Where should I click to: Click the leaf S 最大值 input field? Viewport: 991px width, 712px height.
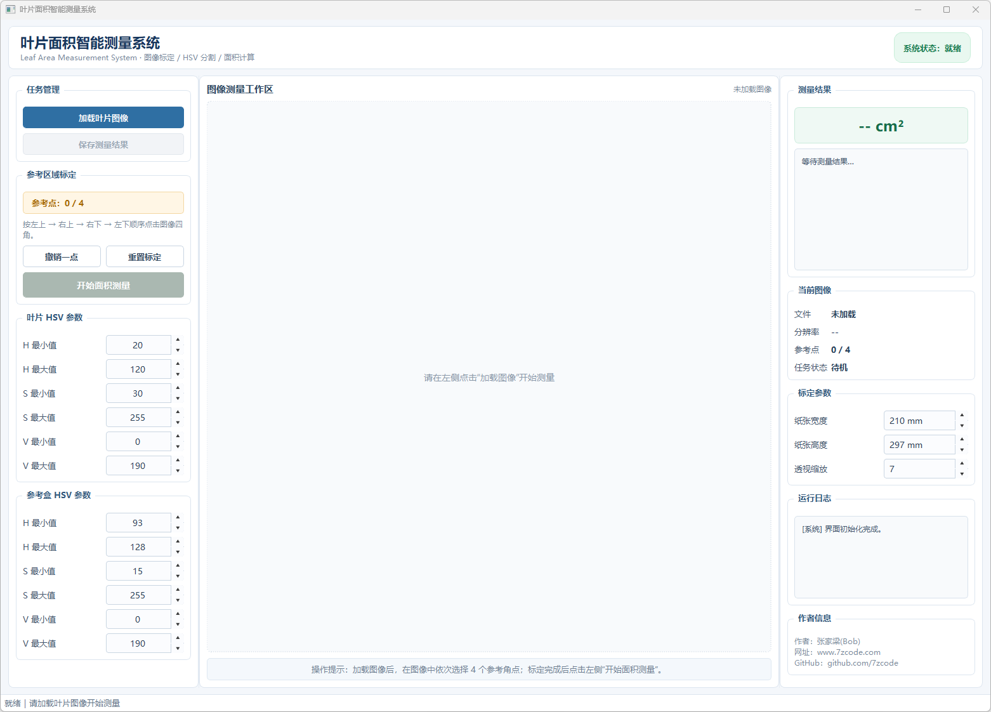tap(138, 418)
